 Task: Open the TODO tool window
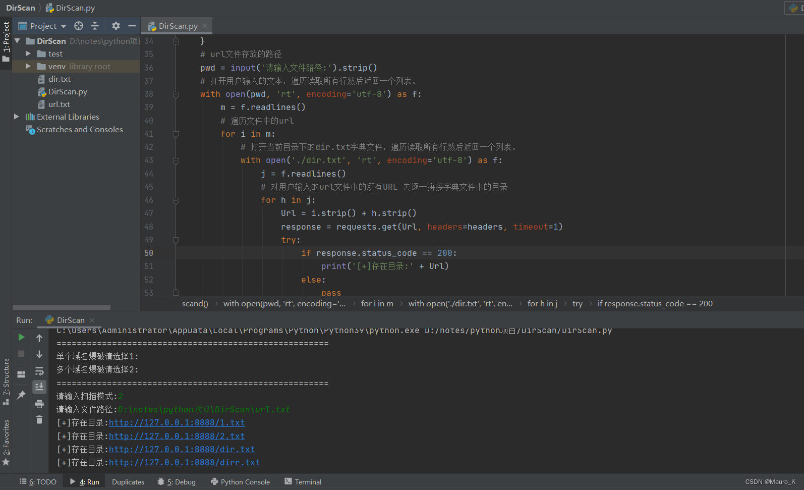click(38, 482)
